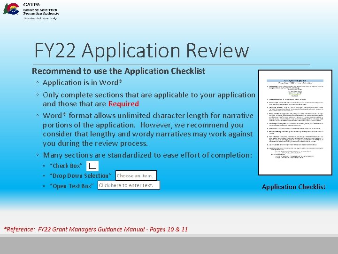Click the "Drop Down Selection" label
The height and width of the screenshot is (254, 338).
[x=80, y=175]
